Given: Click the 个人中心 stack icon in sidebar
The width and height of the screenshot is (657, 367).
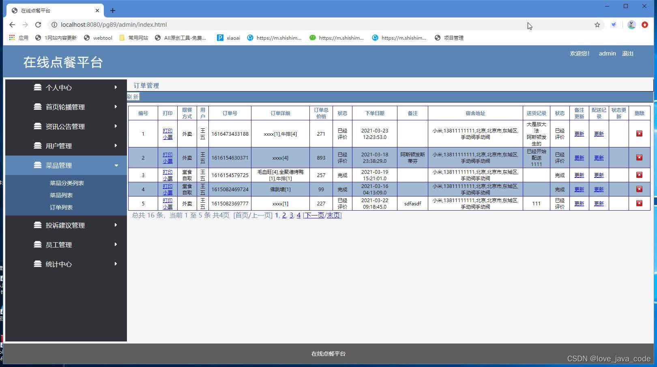Looking at the screenshot, I should coord(38,87).
